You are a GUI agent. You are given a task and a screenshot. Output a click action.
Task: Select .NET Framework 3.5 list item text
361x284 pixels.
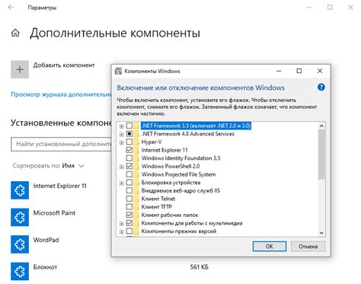tap(196, 126)
